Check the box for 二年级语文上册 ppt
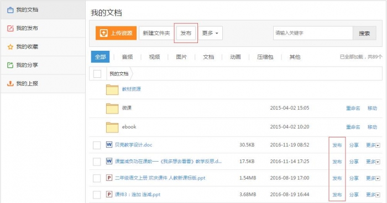The height and width of the screenshot is (203, 387). point(97,178)
